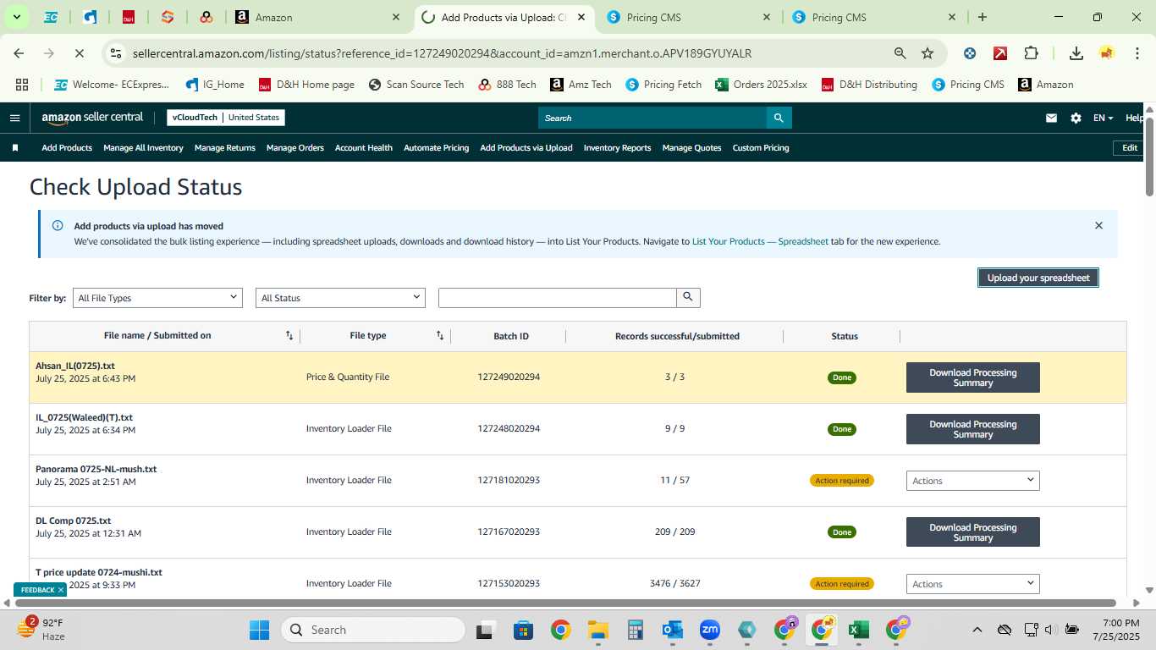Click the browser back arrow
Screen dimensions: 1156x650
point(19,53)
